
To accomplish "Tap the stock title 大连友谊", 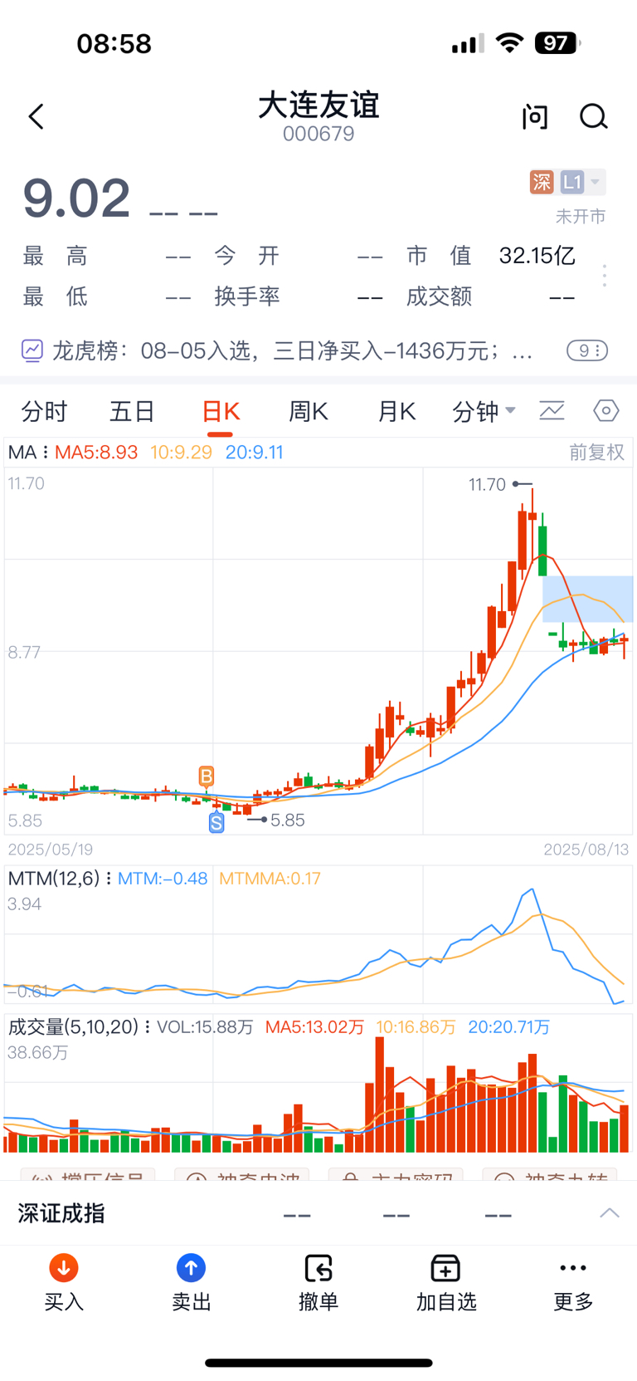I will coord(318,105).
